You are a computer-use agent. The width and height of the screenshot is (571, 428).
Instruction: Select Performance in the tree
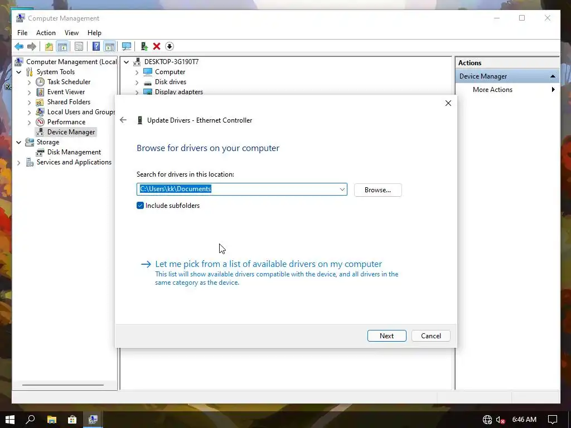pyautogui.click(x=66, y=122)
